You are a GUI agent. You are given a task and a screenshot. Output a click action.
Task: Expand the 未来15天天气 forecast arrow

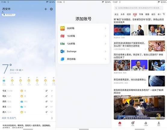(x=52, y=118)
